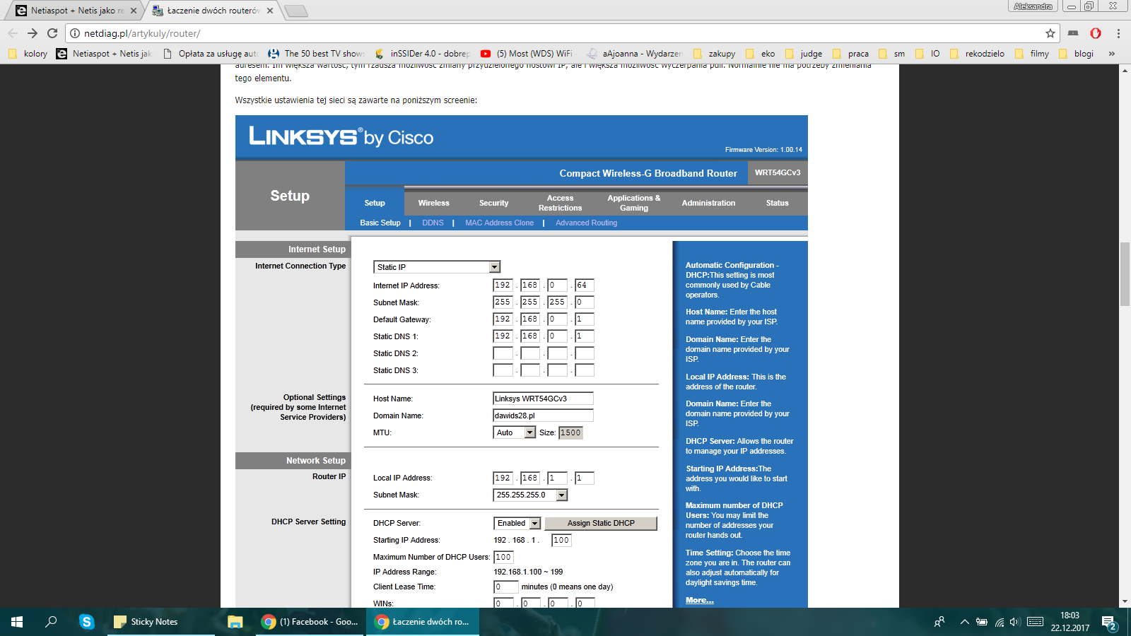This screenshot has width=1131, height=636.
Task: Show hidden system tray icons
Action: [964, 622]
